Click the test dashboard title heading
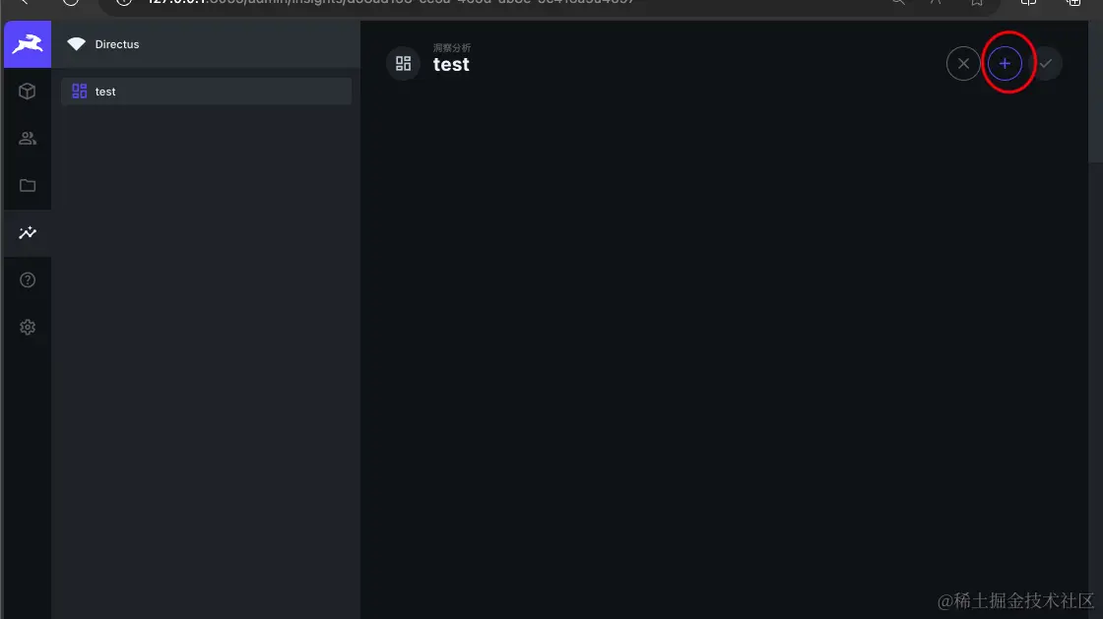 pos(451,65)
